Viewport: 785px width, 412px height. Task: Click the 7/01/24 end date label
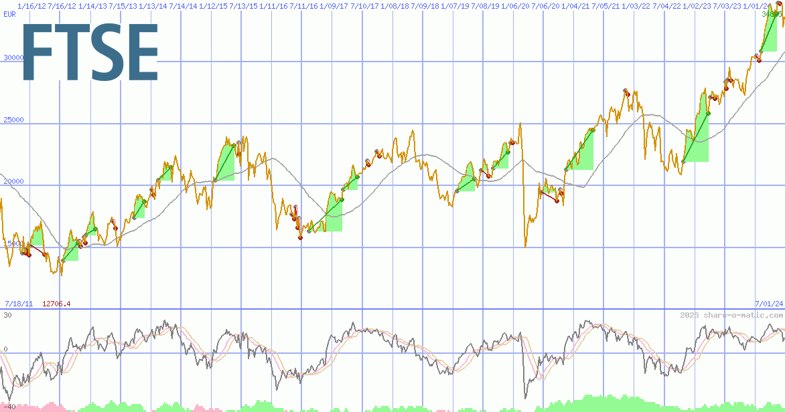(x=769, y=304)
